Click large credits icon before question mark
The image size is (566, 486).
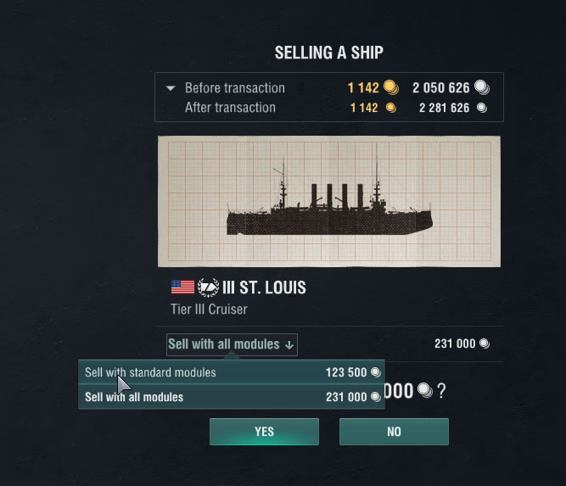pos(424,391)
